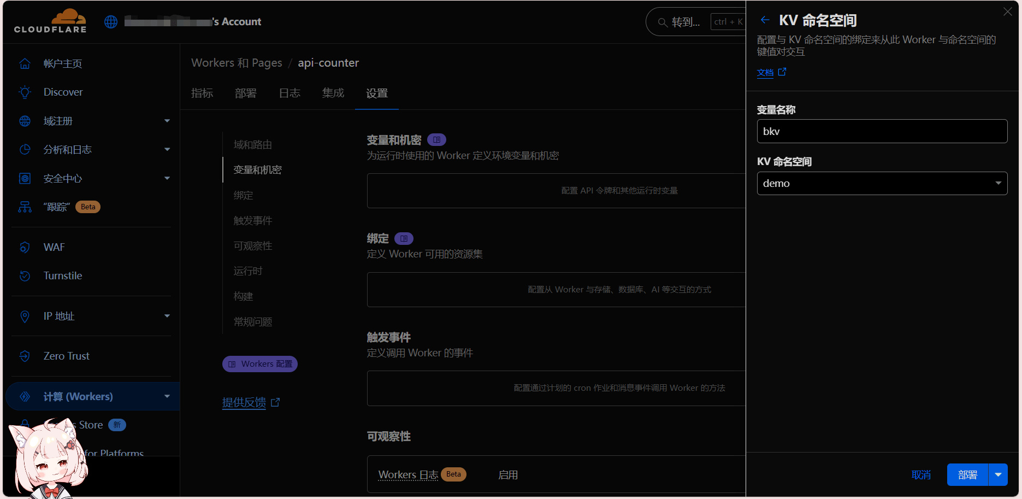Click the back arrow in KV panel
The image size is (1022, 499).
click(x=765, y=20)
